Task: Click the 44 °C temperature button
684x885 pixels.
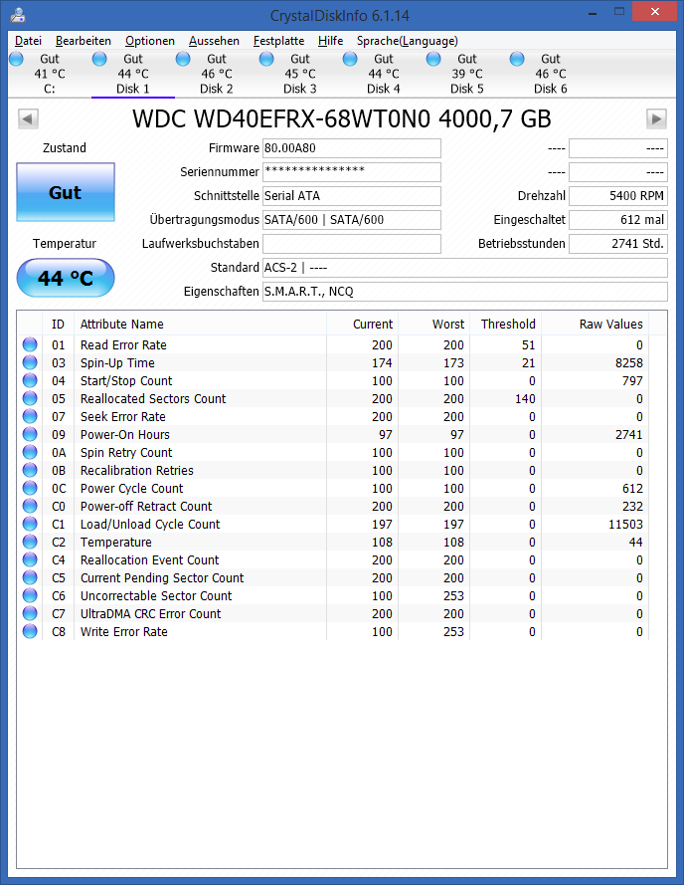Action: click(x=66, y=278)
